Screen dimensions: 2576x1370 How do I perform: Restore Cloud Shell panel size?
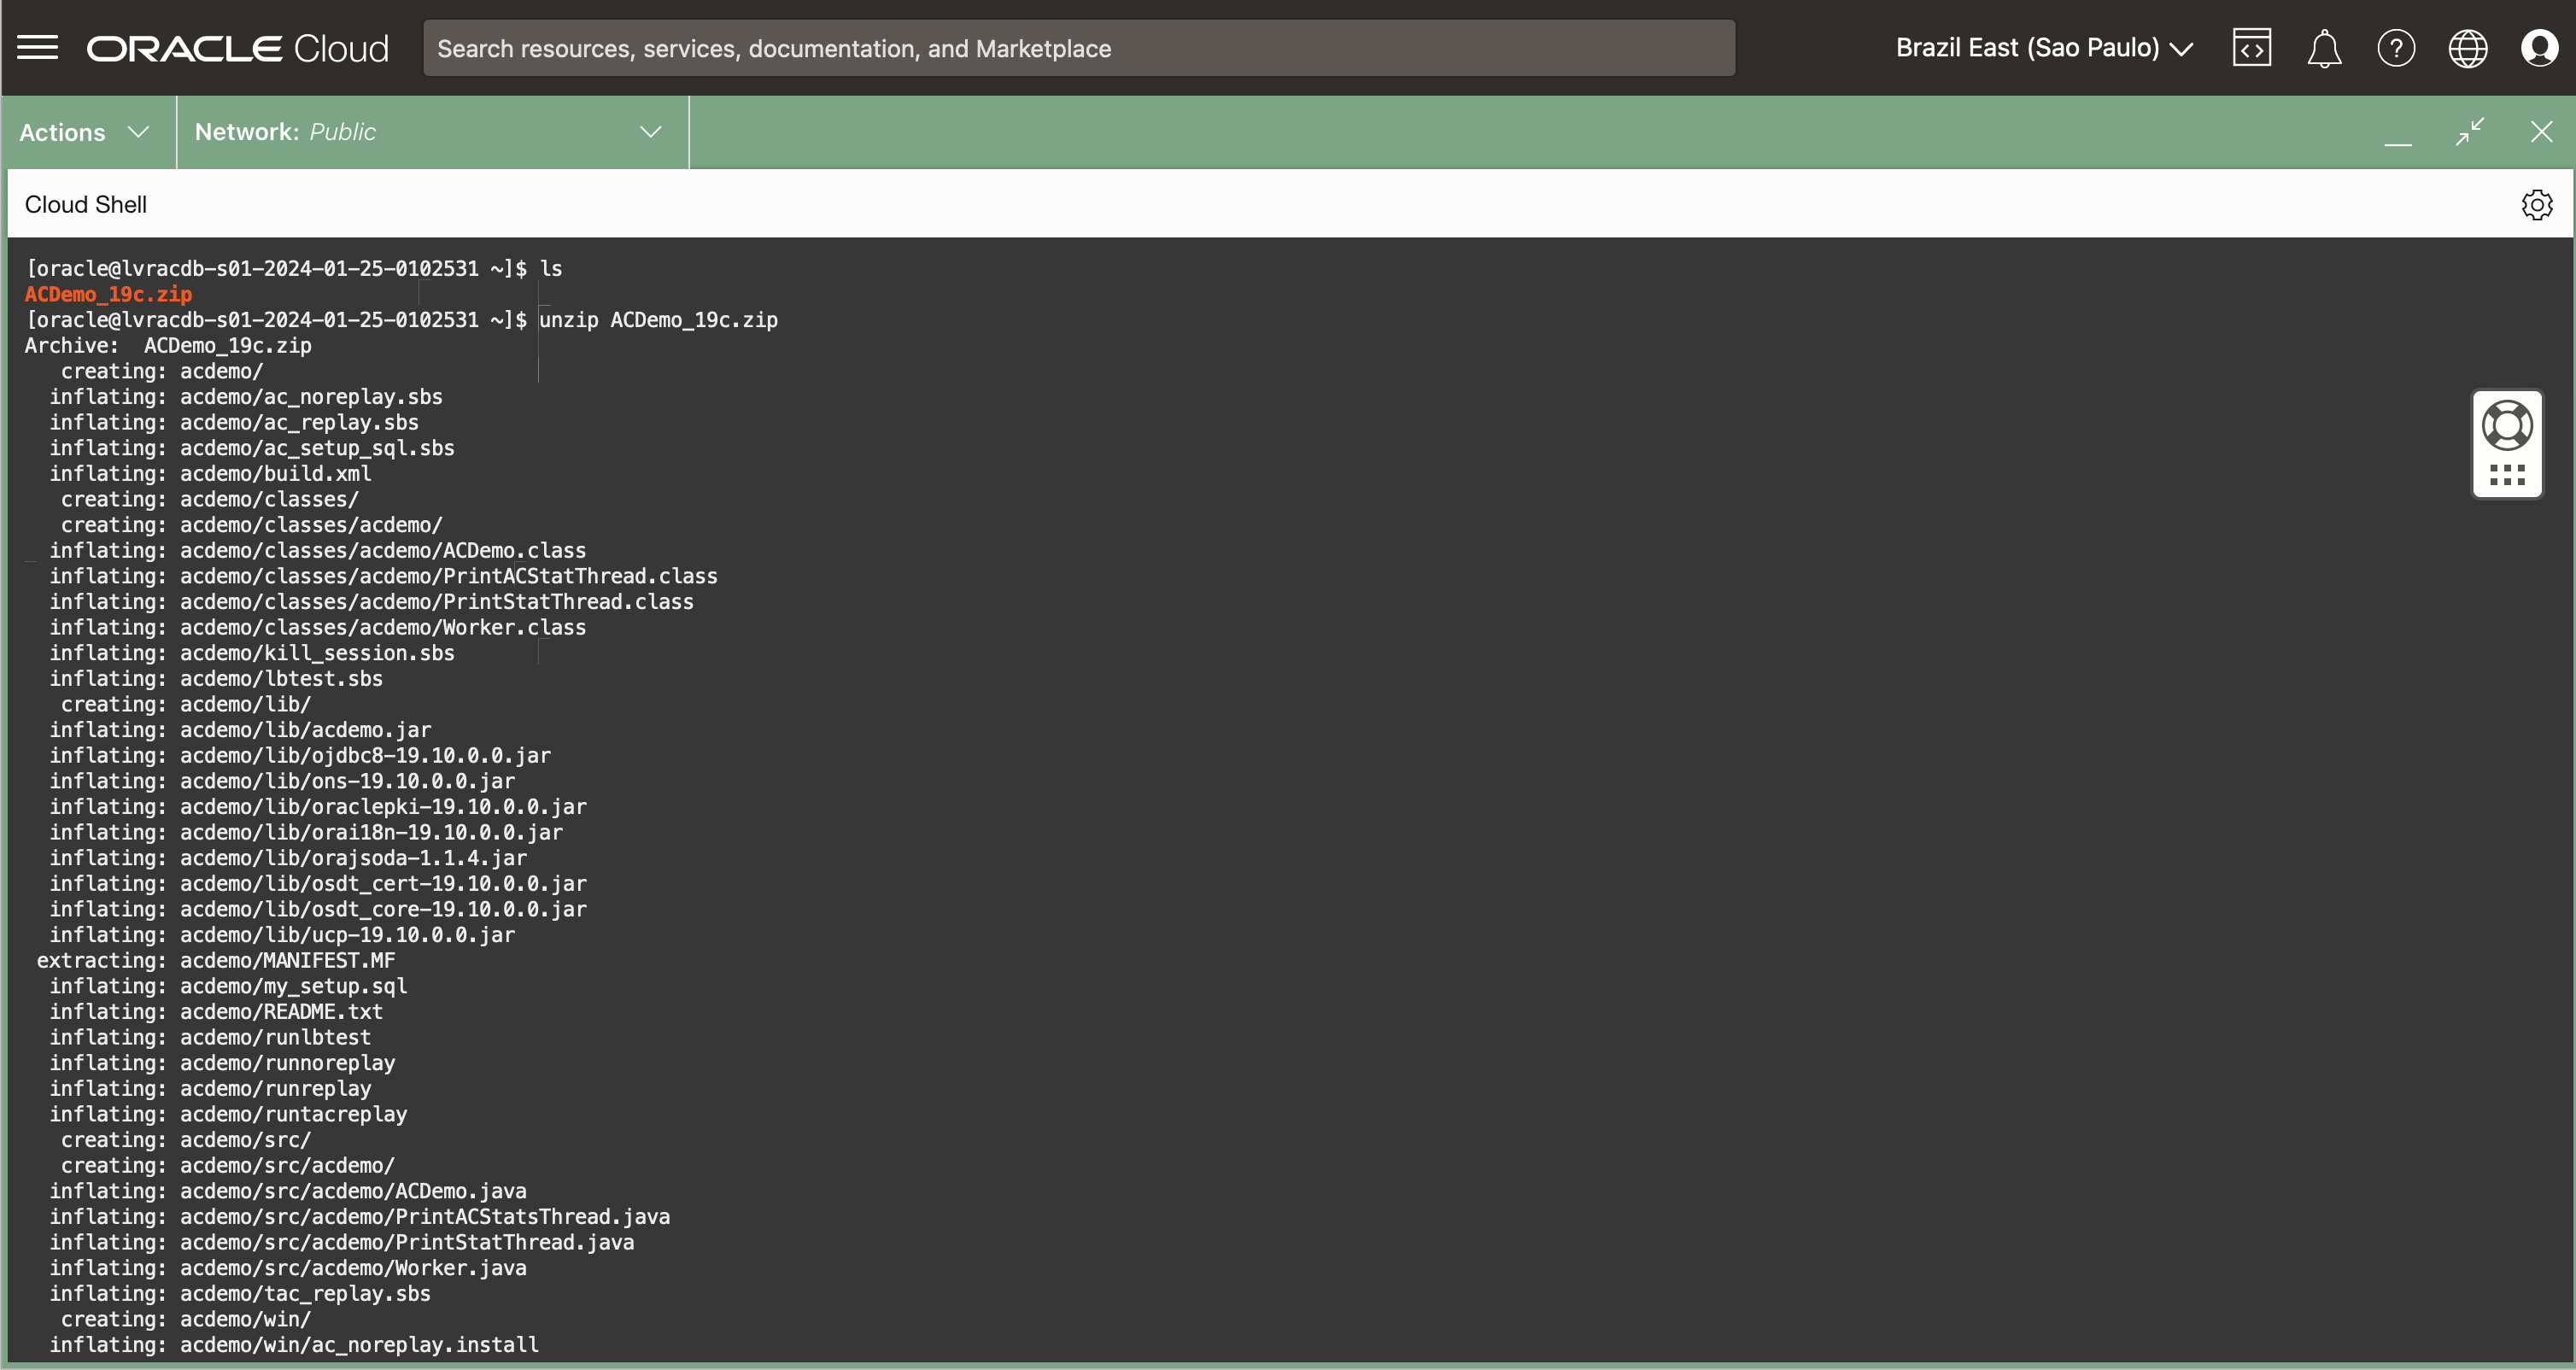tap(2469, 132)
